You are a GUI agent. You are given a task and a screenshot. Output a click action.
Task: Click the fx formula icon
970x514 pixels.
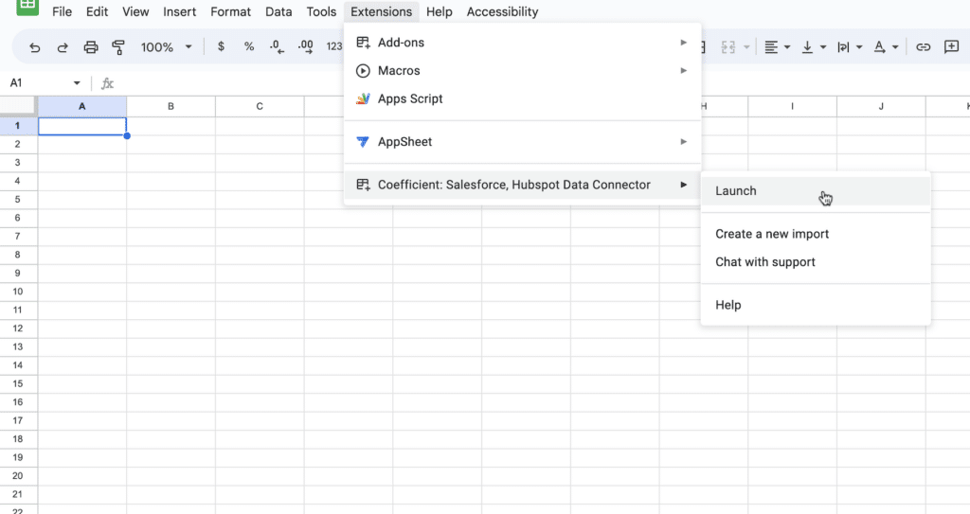tap(107, 83)
